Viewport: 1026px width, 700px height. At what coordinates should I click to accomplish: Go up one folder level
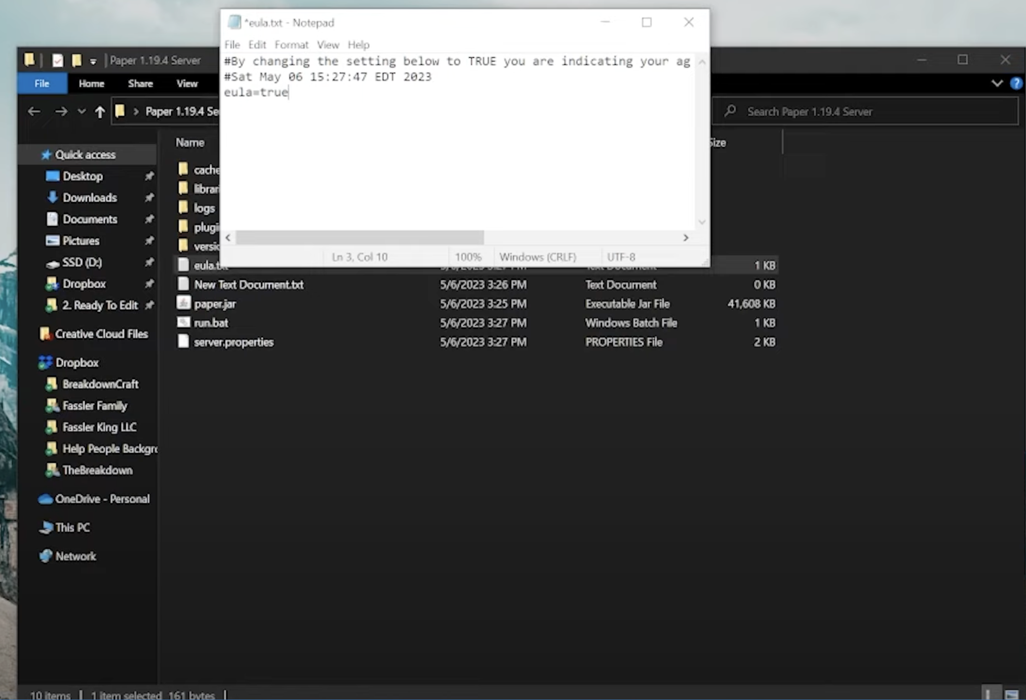pos(100,112)
